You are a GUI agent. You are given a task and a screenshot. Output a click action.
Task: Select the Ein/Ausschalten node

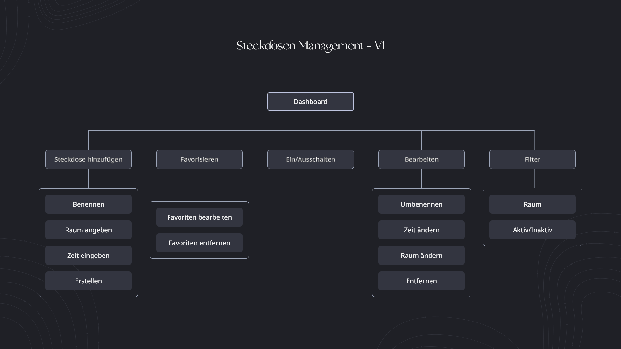pyautogui.click(x=310, y=159)
